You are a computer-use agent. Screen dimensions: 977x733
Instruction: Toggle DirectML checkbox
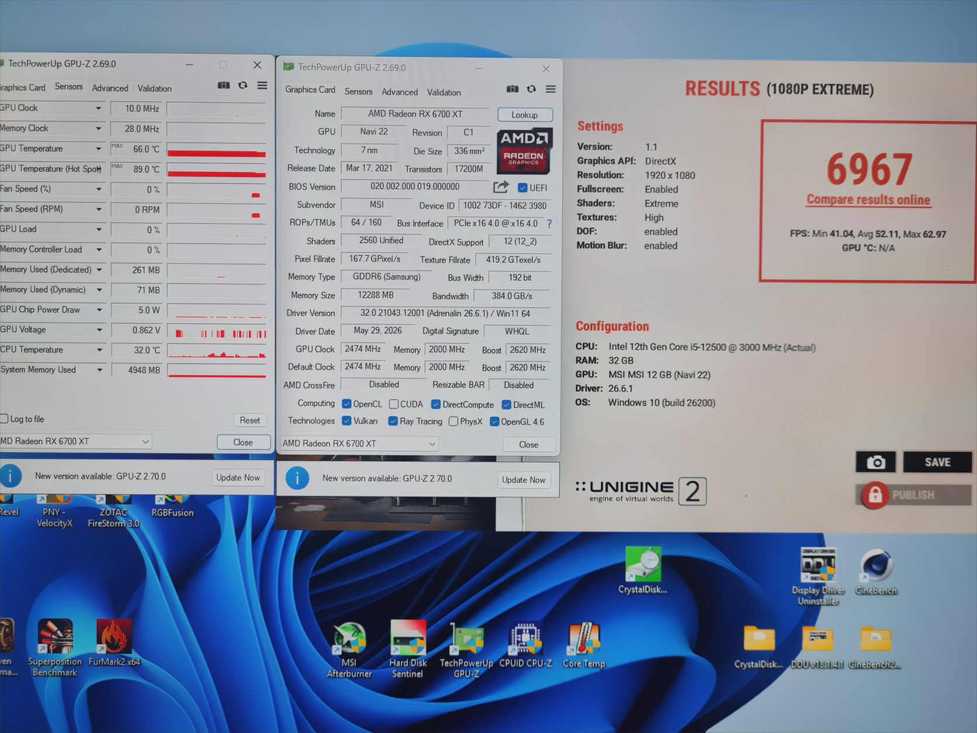pos(507,404)
